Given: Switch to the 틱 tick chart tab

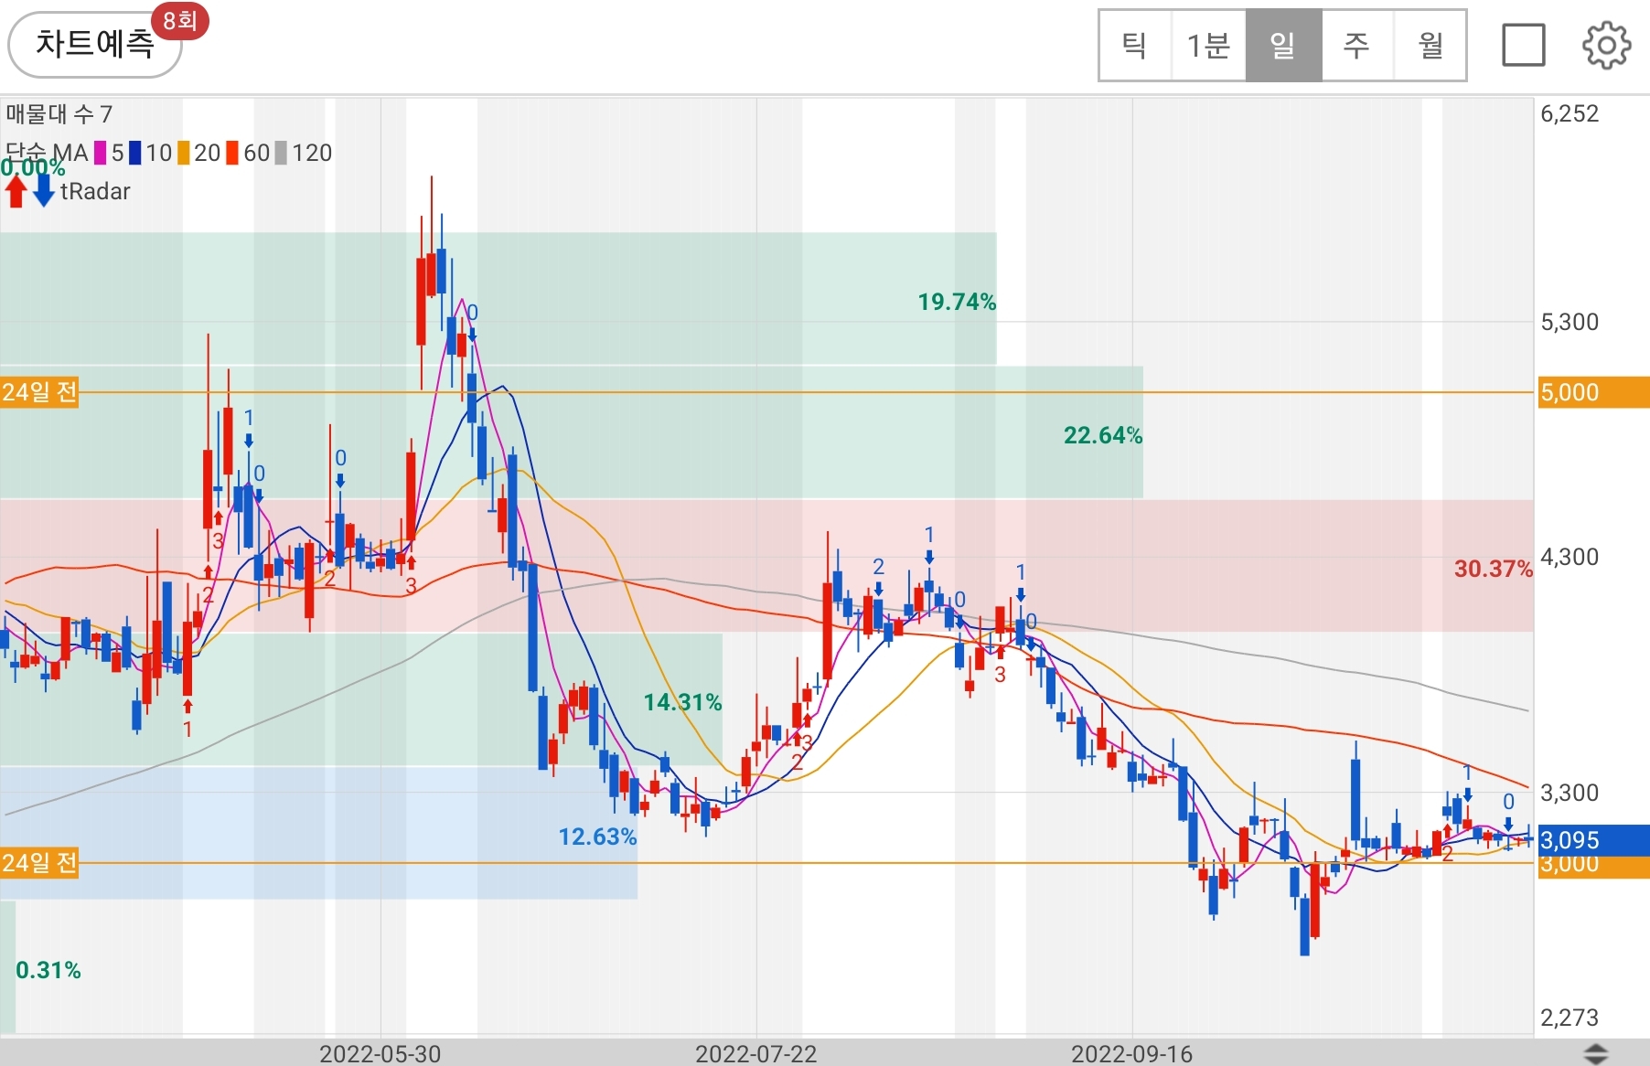Looking at the screenshot, I should (x=1135, y=45).
